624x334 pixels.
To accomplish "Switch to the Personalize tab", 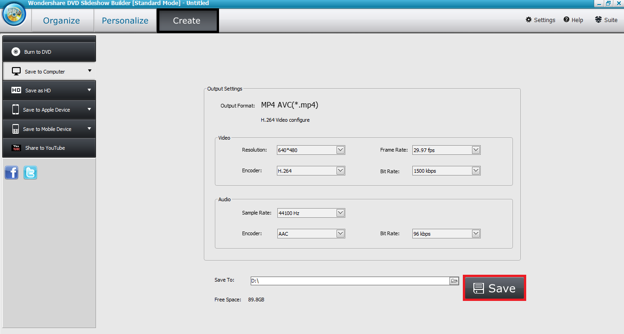I will tap(125, 21).
